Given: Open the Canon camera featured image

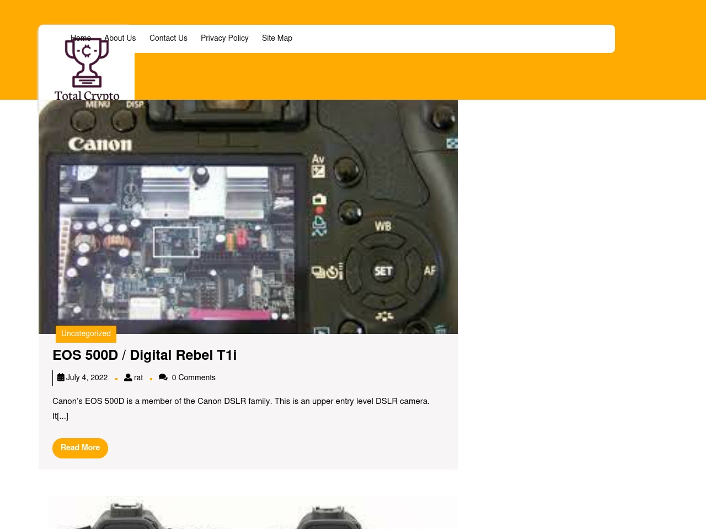Looking at the screenshot, I should point(248,217).
